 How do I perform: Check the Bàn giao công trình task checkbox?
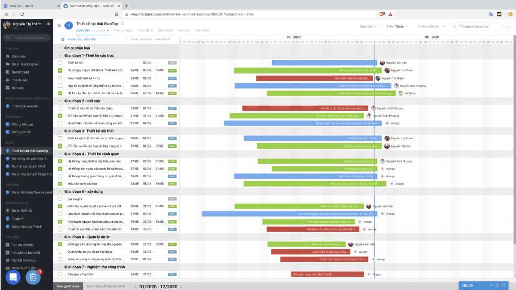click(x=60, y=274)
